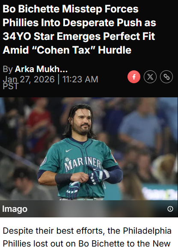Share the article on X
Screen dimensions: 178x250
[x=150, y=77]
